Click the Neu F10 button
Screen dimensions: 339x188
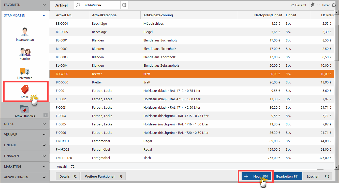click(x=256, y=177)
